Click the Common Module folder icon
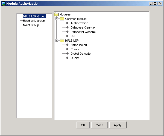The height and width of the screenshot is (136, 164). click(x=62, y=19)
